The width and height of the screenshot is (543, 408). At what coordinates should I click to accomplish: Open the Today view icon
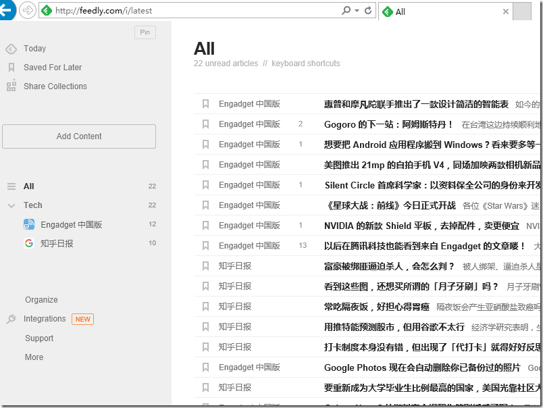click(11, 49)
